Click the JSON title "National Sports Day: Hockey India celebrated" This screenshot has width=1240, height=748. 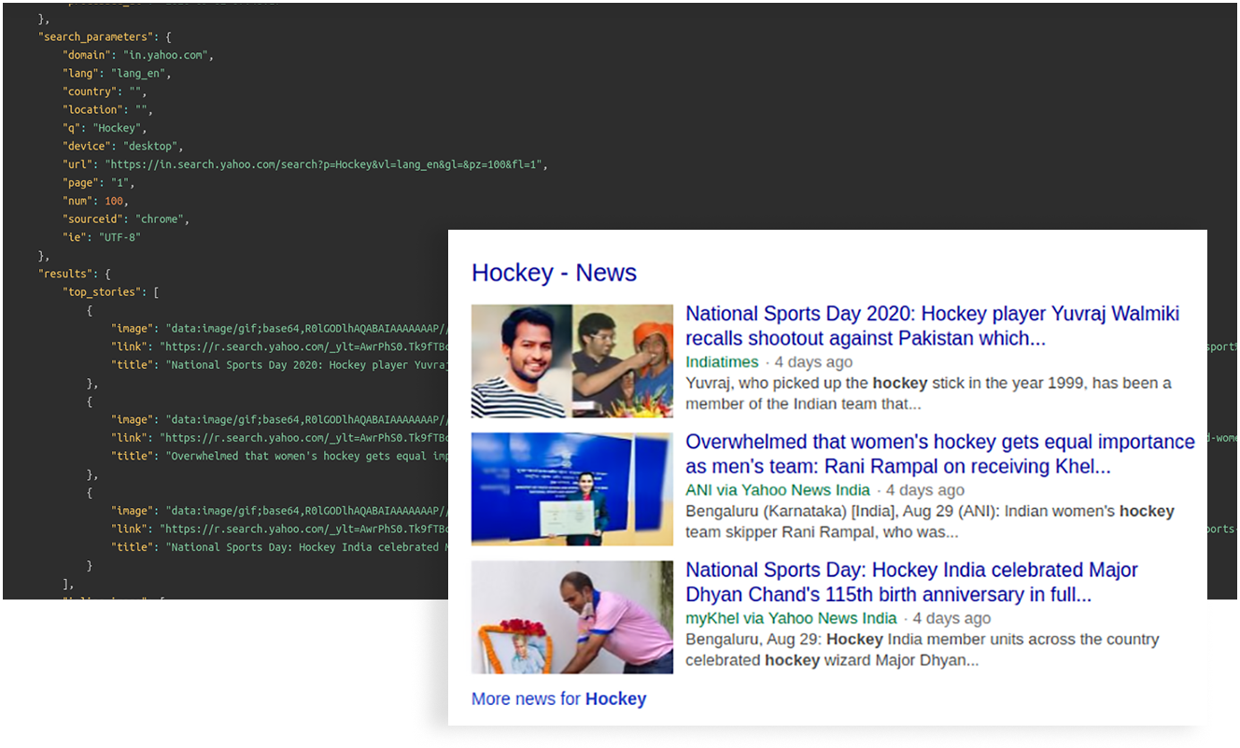click(x=307, y=547)
